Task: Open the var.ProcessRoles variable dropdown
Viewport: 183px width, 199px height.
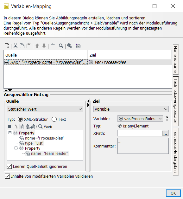Action: tap(140, 119)
